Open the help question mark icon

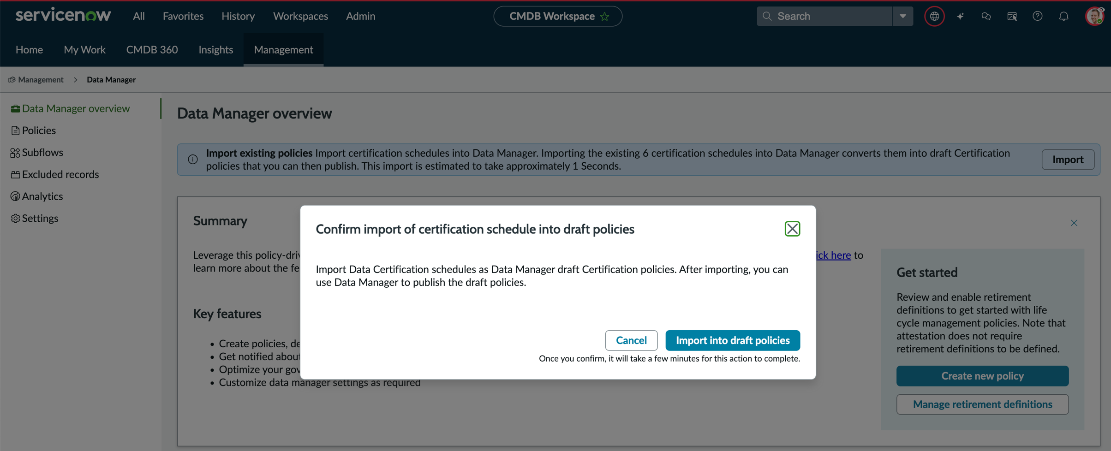tap(1038, 17)
